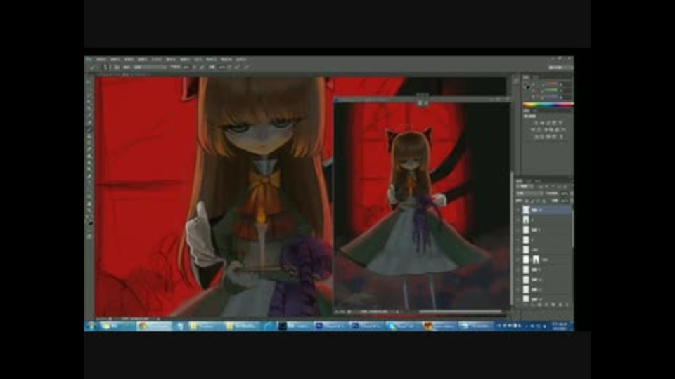Add a Hue/Saturation adjustment

(532, 129)
